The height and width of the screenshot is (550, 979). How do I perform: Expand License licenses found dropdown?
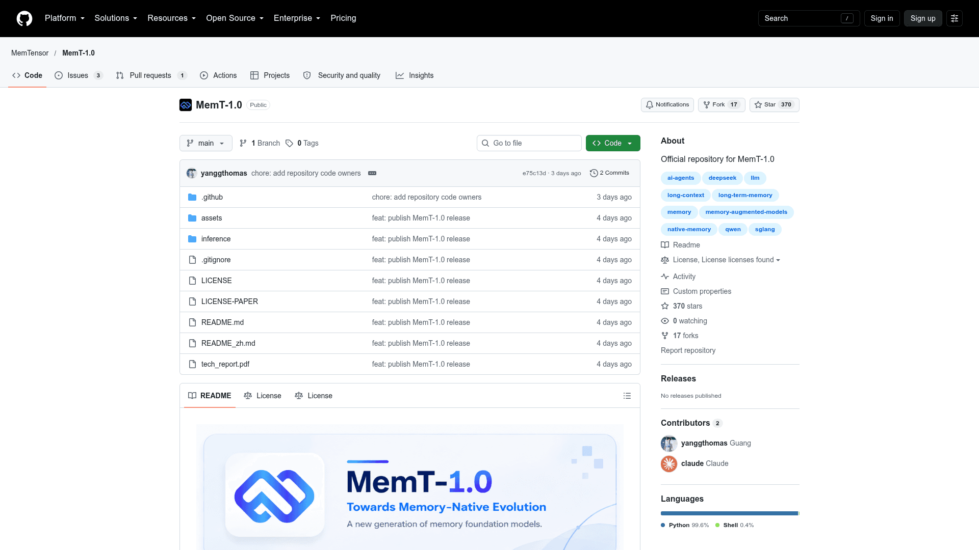coord(727,260)
